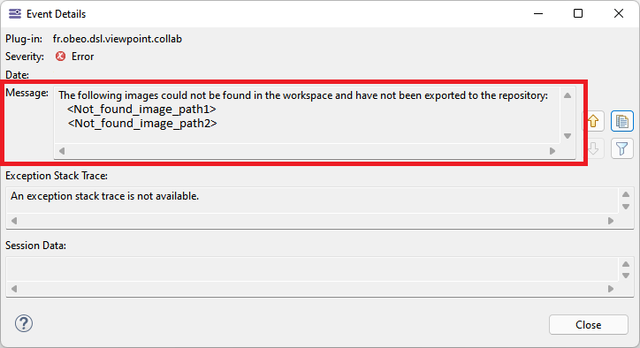The image size is (640, 348).
Task: Click inside the Message text box
Action: coord(307,115)
